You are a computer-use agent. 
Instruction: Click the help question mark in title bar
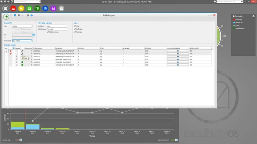tap(214, 2)
